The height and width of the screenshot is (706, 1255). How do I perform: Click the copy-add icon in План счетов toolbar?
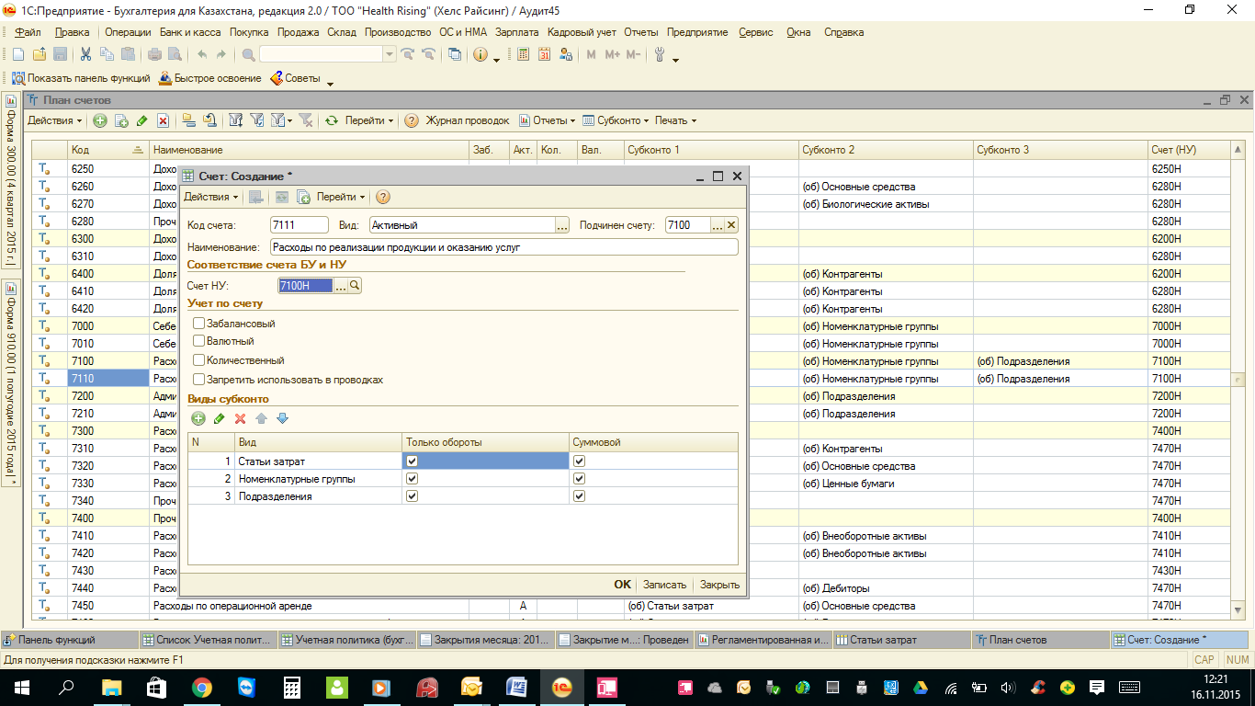pyautogui.click(x=120, y=120)
